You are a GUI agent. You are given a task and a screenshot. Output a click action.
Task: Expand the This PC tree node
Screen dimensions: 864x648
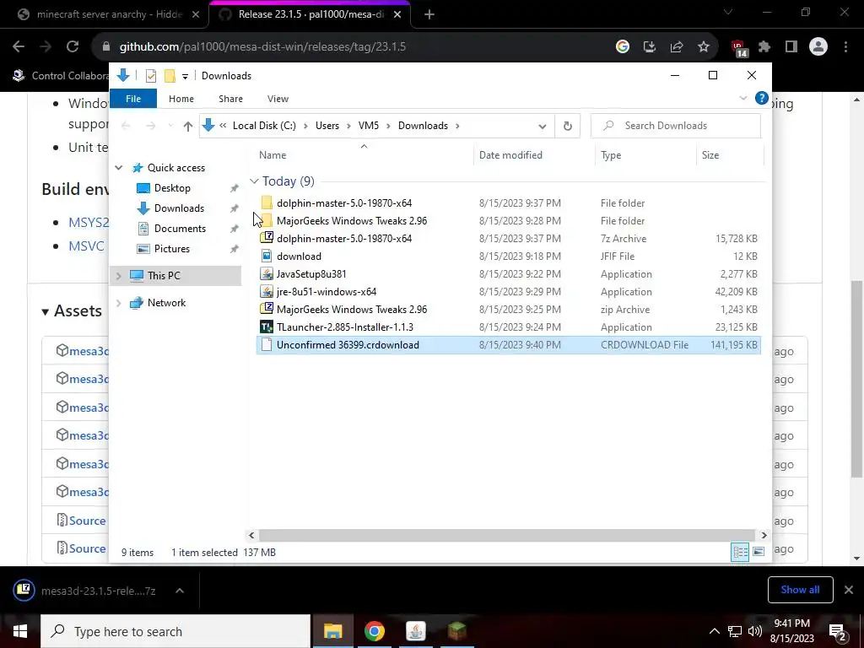(118, 276)
